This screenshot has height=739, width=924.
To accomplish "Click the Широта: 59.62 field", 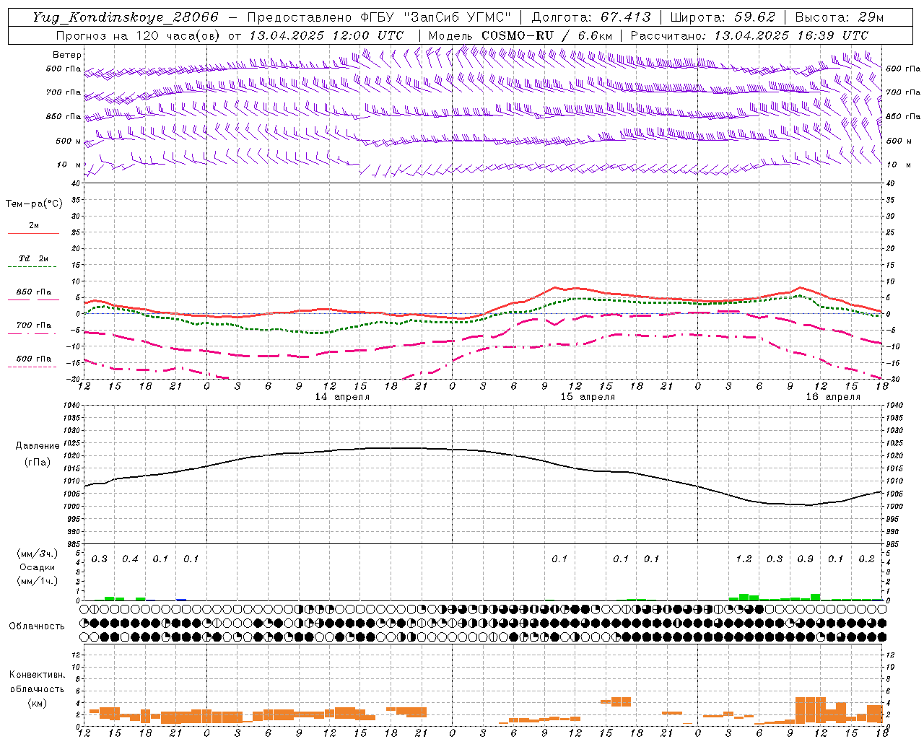I will (723, 17).
